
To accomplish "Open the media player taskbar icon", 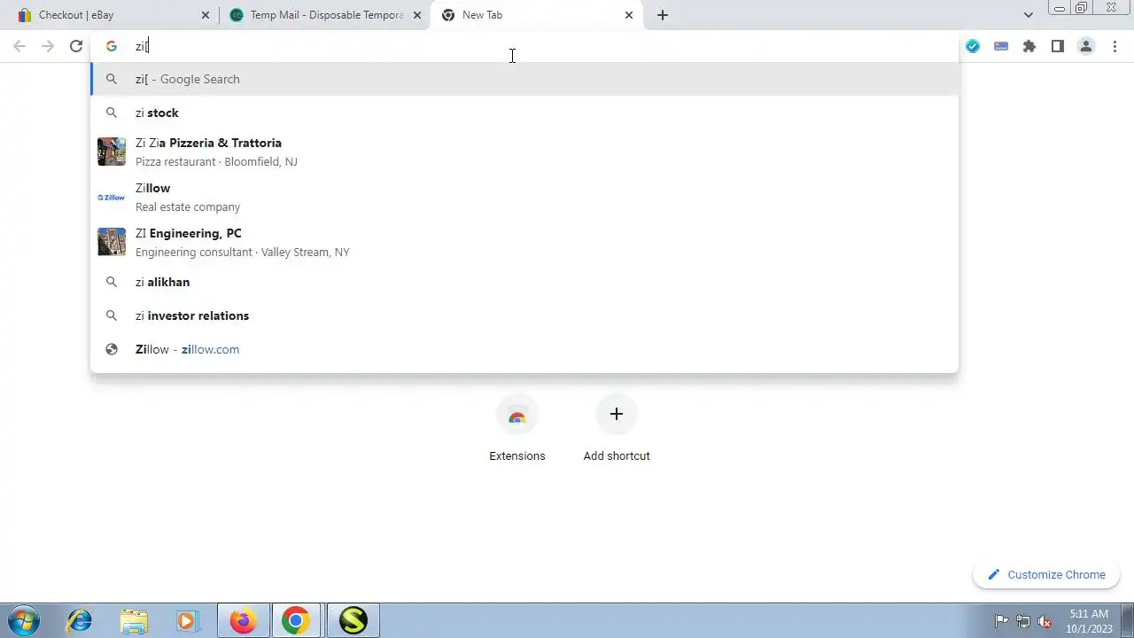I will click(187, 620).
